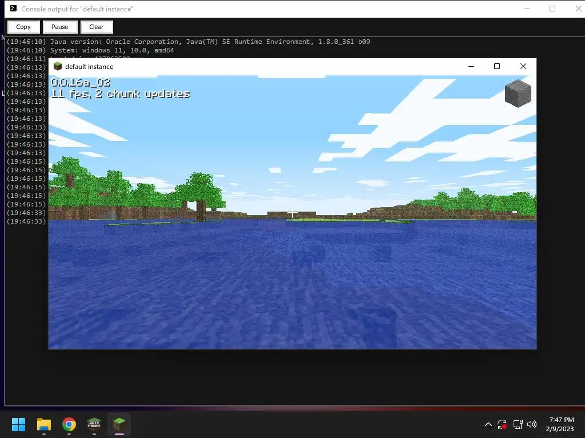Click the 'default instance' window title
Viewport: 585px width, 438px height.
[89, 67]
